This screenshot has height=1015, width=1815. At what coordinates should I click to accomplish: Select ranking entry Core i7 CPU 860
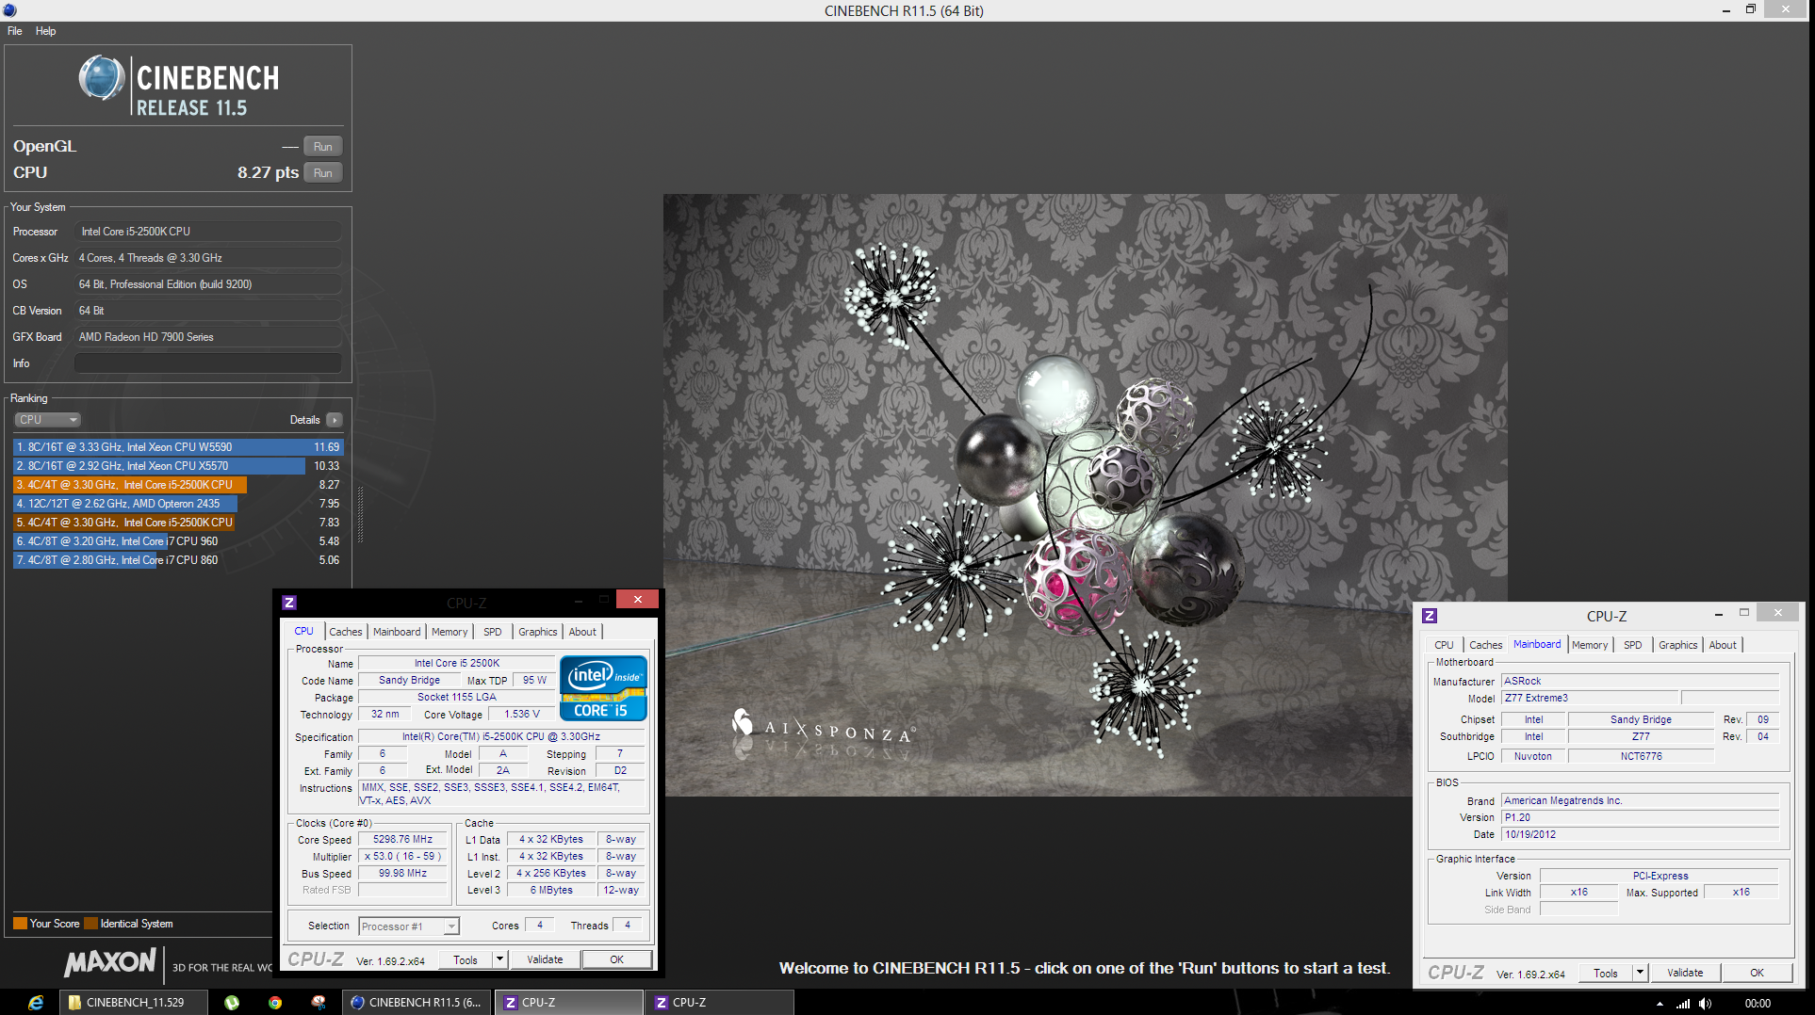[x=178, y=560]
